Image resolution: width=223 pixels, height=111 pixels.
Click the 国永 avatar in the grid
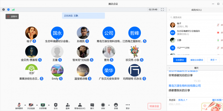(57, 33)
